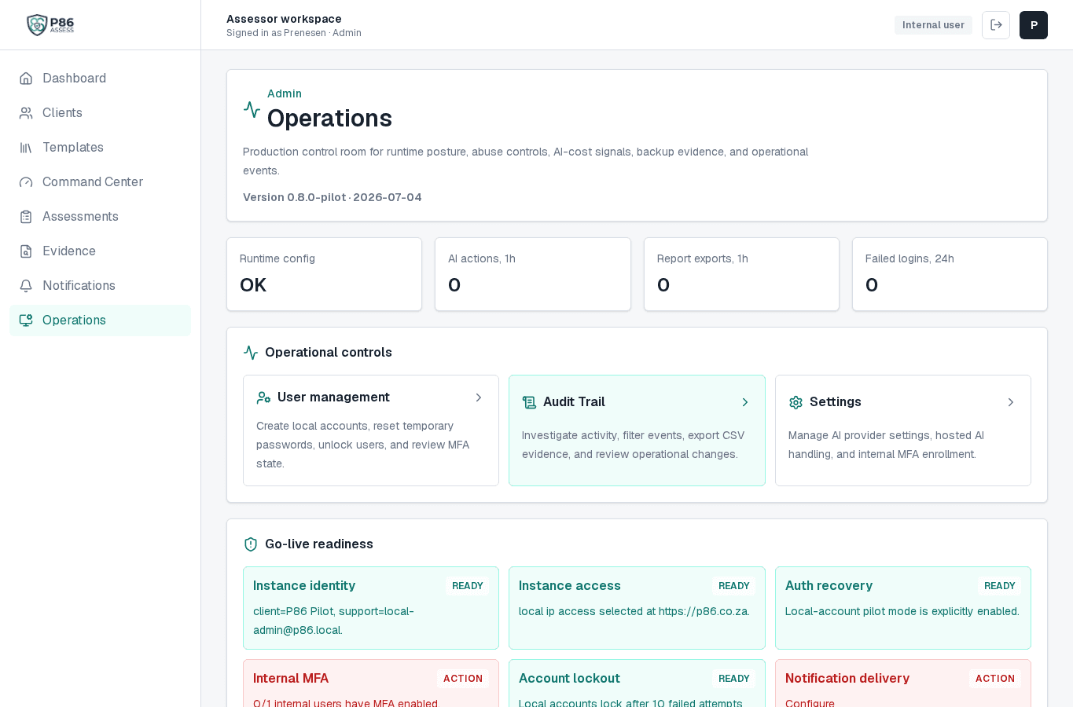Click the Operational controls heading

click(329, 353)
